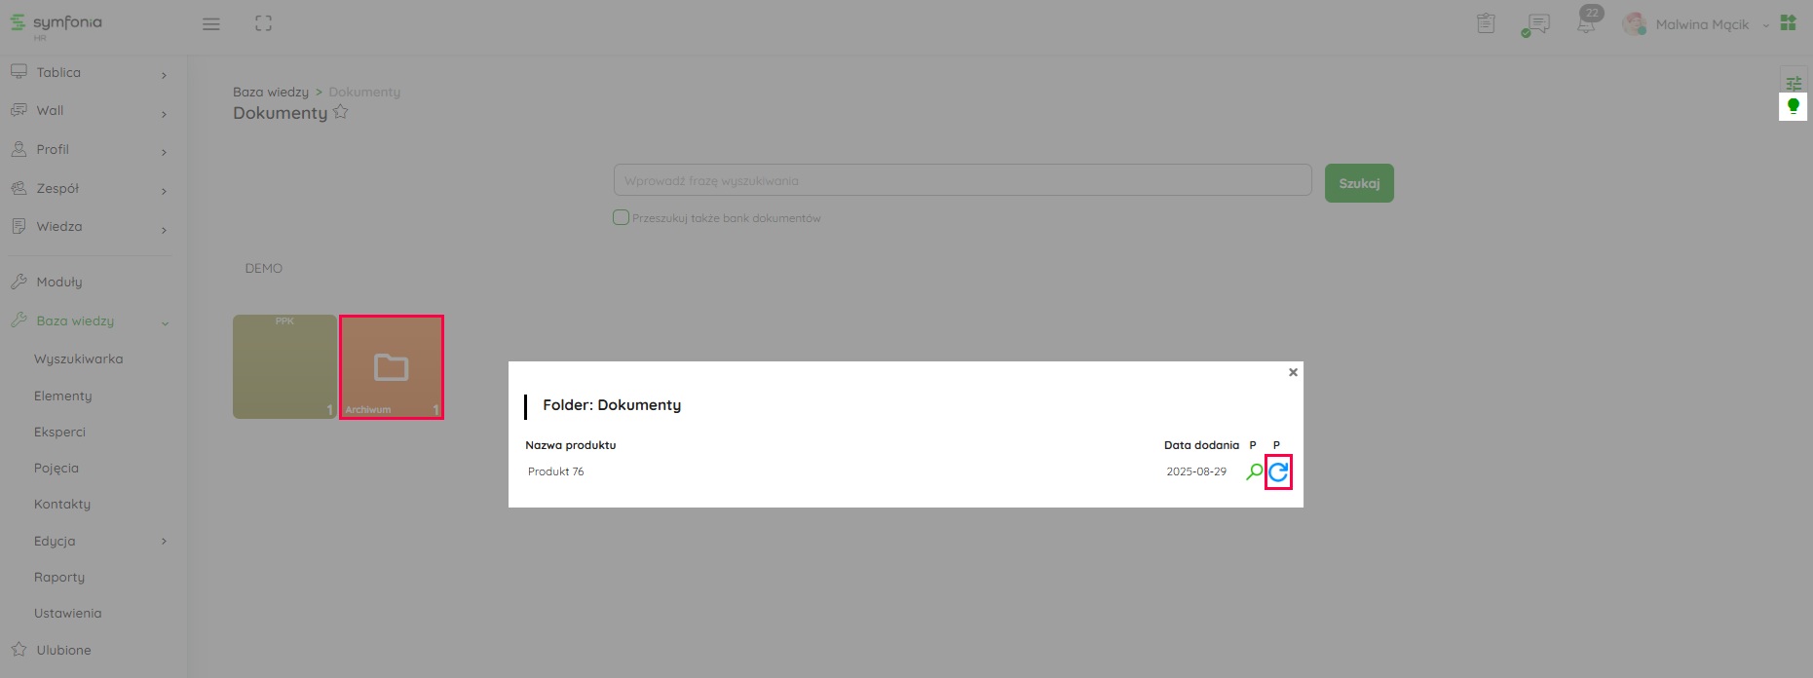This screenshot has height=678, width=1813.
Task: Collapse the Baza wiedzy menu section
Action: (x=88, y=321)
